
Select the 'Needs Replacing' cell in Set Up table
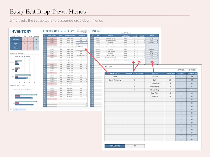115,80
